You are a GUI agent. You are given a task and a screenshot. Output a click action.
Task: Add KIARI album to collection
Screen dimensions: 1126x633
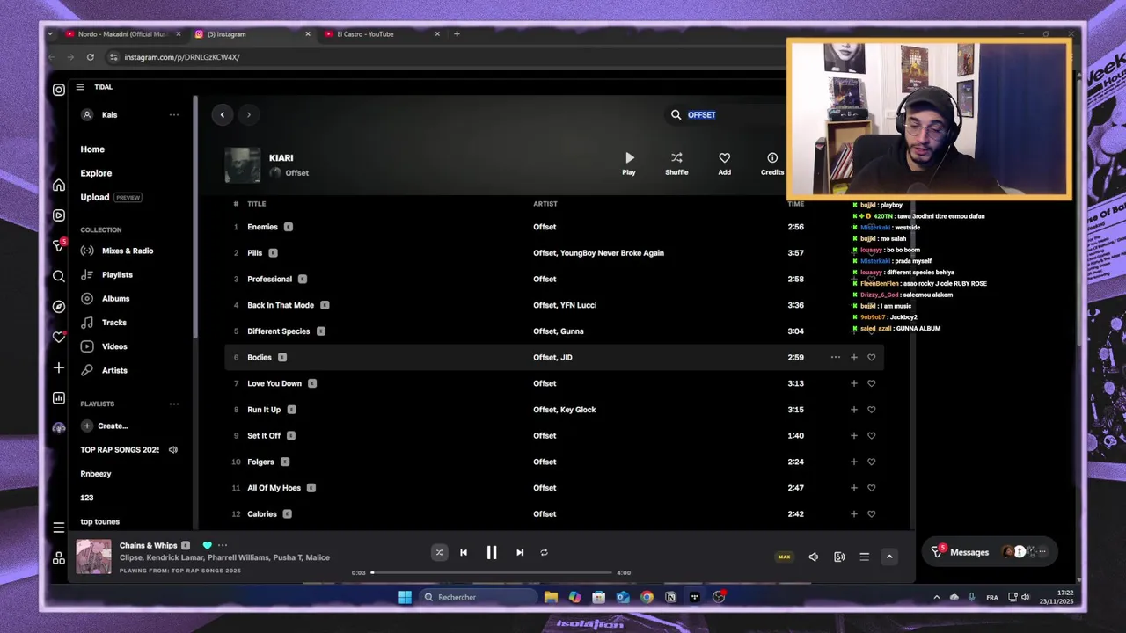click(724, 164)
